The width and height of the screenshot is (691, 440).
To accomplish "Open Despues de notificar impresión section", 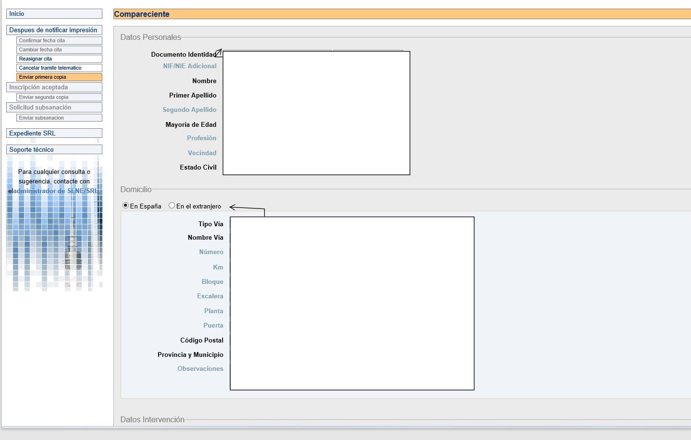I will 54,30.
